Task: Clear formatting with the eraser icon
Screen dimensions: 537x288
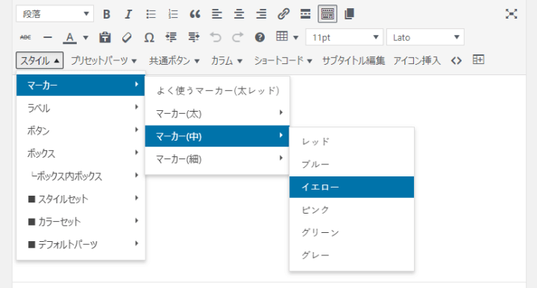Action: pos(127,37)
